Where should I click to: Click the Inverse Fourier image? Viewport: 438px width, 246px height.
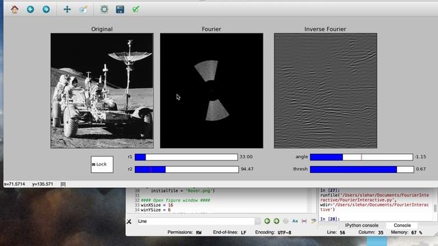click(326, 91)
